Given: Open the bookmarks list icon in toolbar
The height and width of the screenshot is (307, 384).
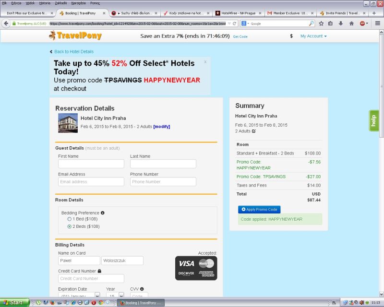Looking at the screenshot, I should [330, 24].
